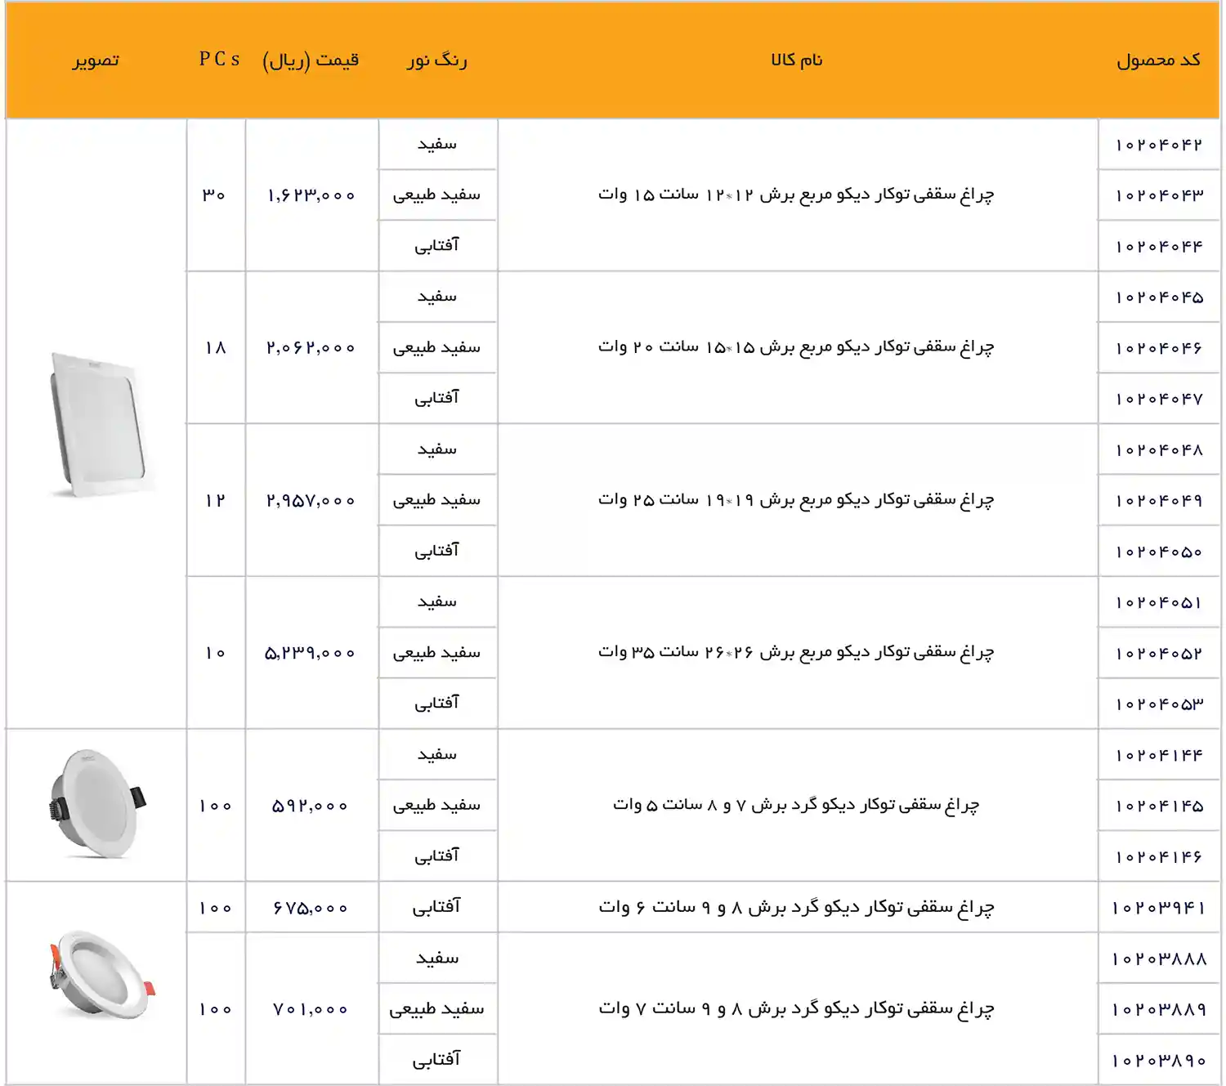The image size is (1226, 1086).
Task: Click the price ۵۹۲,۰۰۰ cell
Action: 311,805
